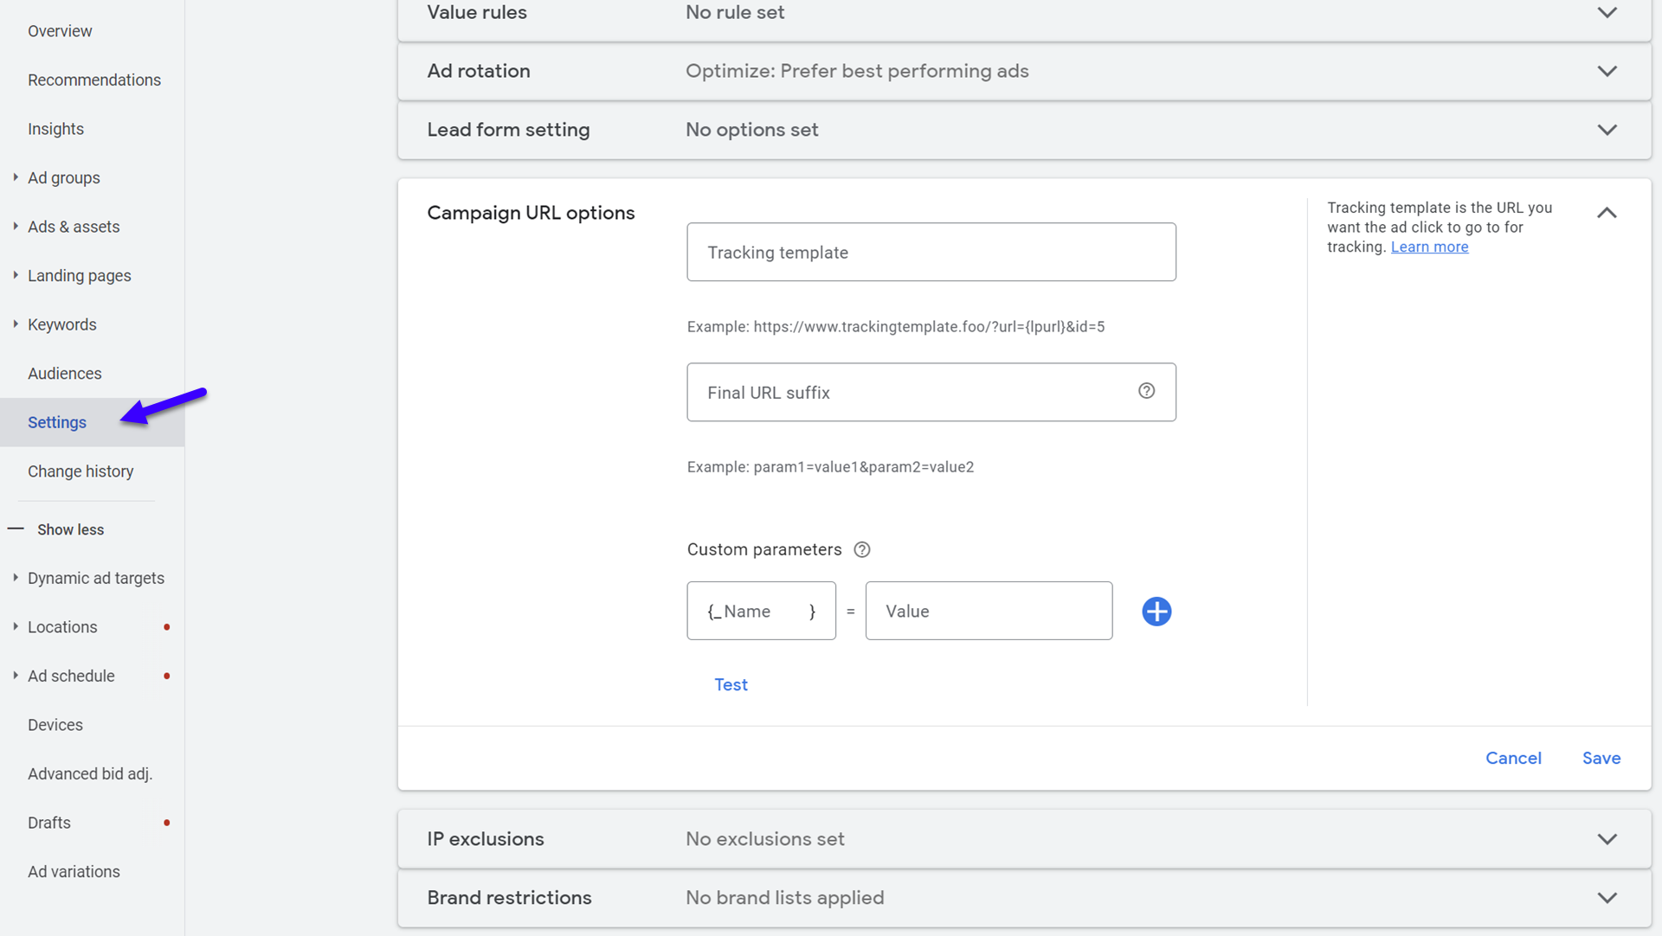Screen dimensions: 1662x936
Task: Click the Final URL suffix field
Action: (x=931, y=392)
